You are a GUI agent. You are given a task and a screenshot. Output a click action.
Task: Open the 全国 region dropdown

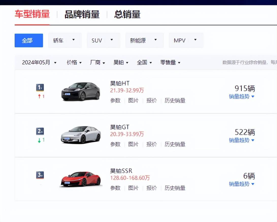pyautogui.click(x=144, y=62)
